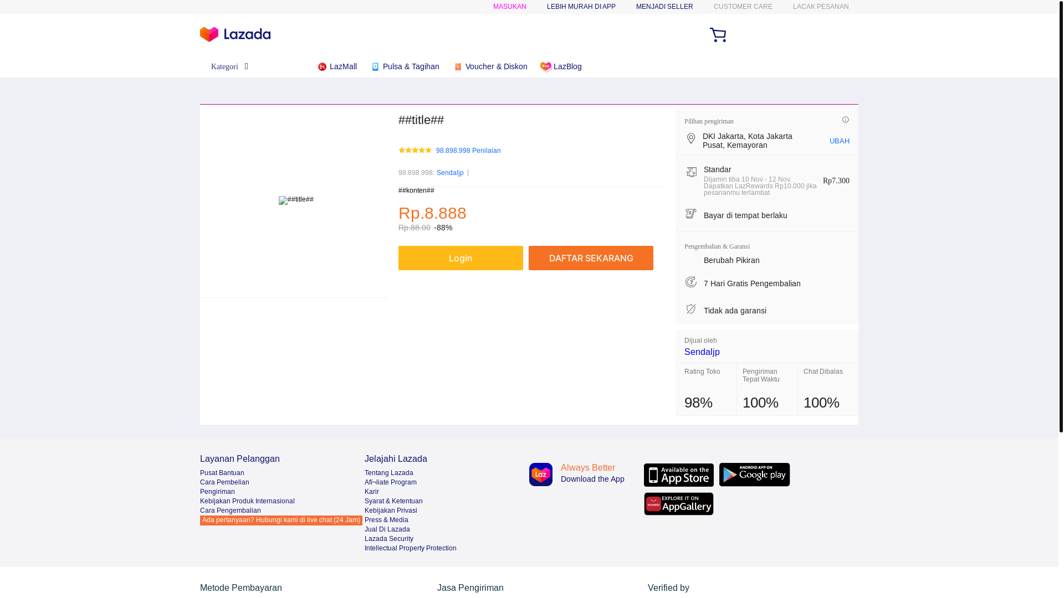Click the yellow Login button
The width and height of the screenshot is (1064, 598).
pos(461,258)
